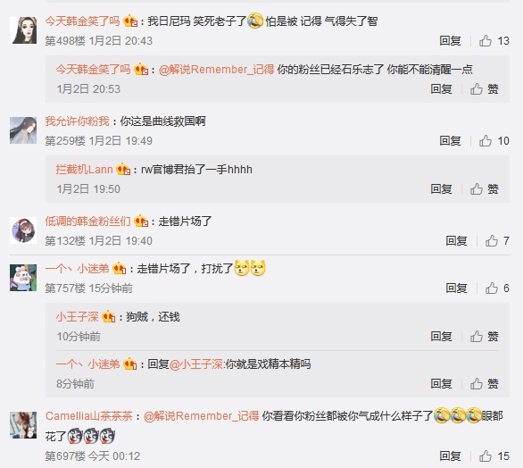Reply to 第697楼 comment by Camellia山茶茶茶
The height and width of the screenshot is (468, 523).
point(450,456)
